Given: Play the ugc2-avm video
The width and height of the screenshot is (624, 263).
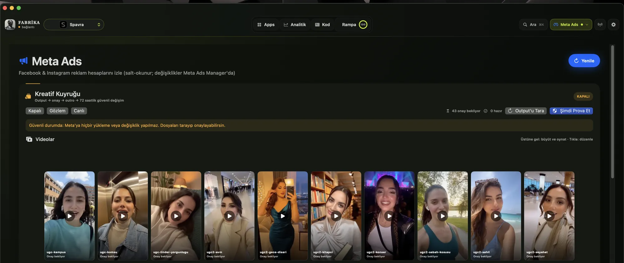Looking at the screenshot, I should [x=229, y=216].
